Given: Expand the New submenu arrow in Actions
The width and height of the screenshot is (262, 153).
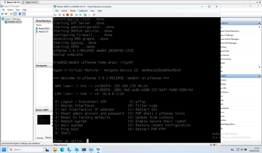Looking at the screenshot, I should point(259,27).
